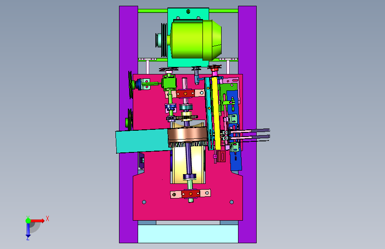Viewport: 385px width, 249px height.
Task: Select the light cyan bottom panel
Action: click(x=188, y=234)
